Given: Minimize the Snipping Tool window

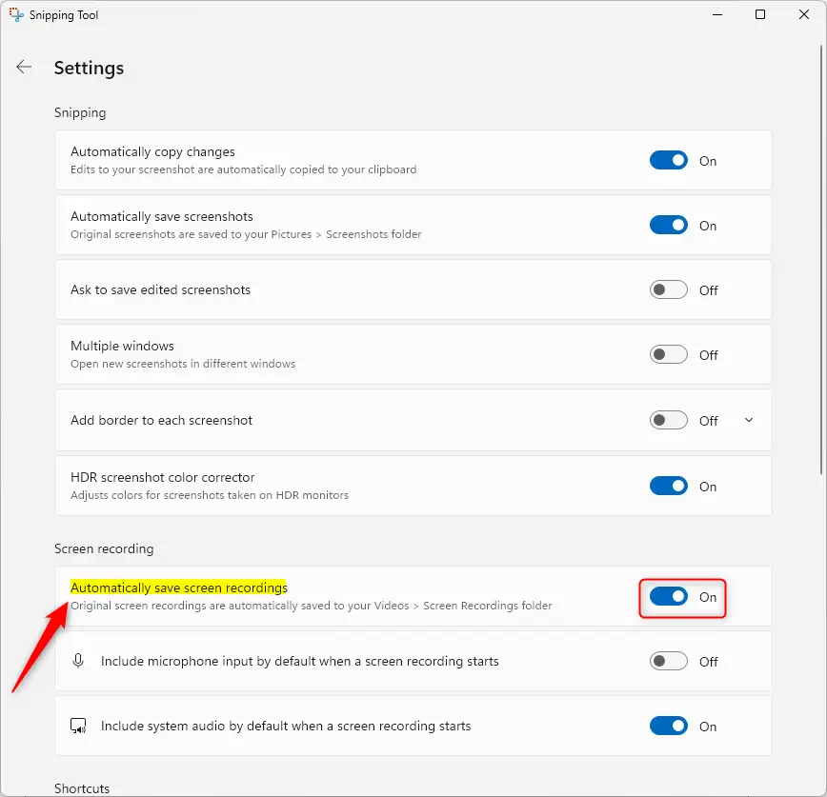Looking at the screenshot, I should click(x=717, y=15).
